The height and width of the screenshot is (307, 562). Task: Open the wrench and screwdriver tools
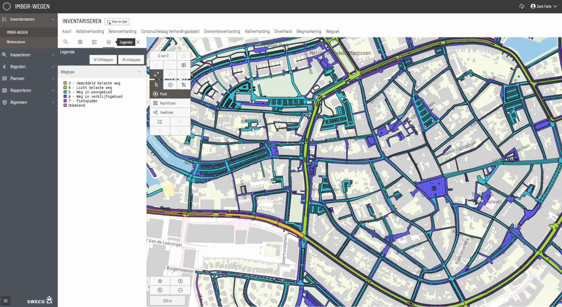tap(184, 85)
